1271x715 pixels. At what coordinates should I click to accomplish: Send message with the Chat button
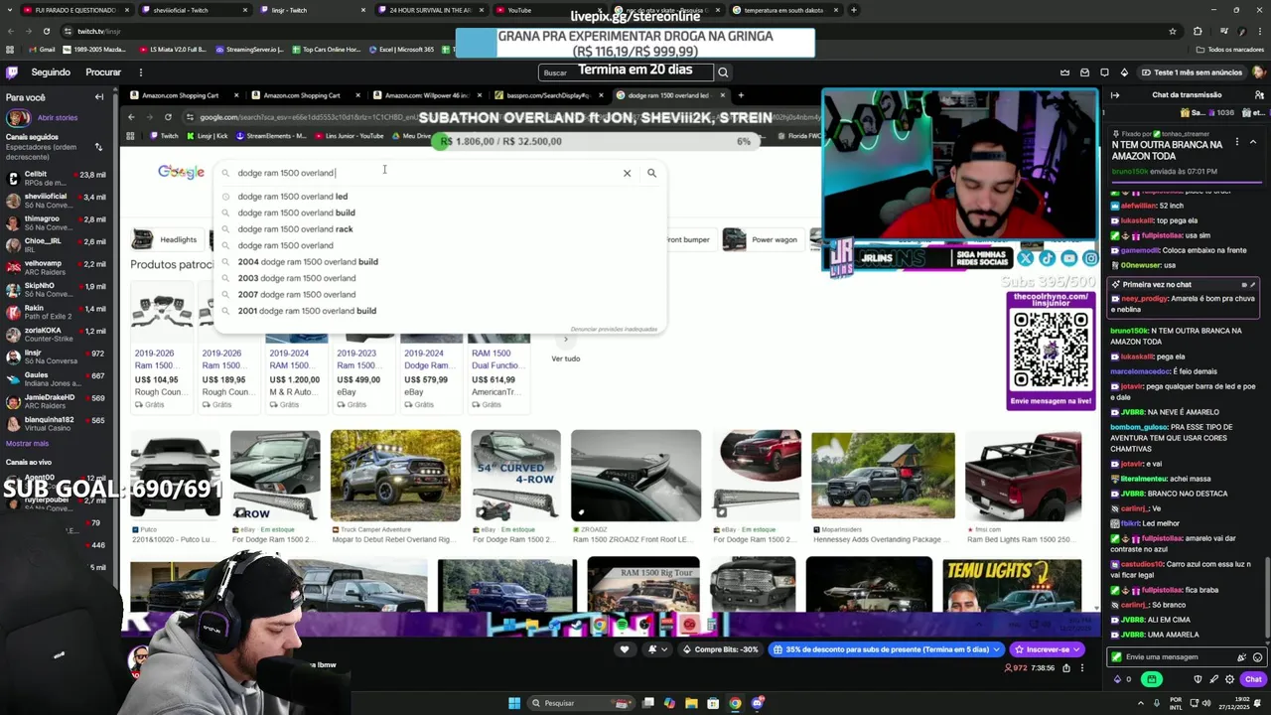coord(1253,679)
